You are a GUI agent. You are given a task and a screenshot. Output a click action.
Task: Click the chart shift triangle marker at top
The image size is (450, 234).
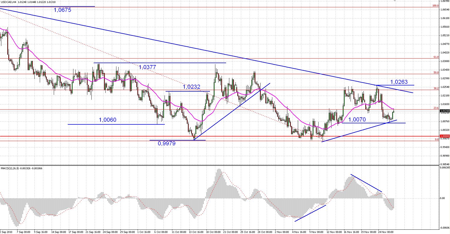[x=394, y=1]
